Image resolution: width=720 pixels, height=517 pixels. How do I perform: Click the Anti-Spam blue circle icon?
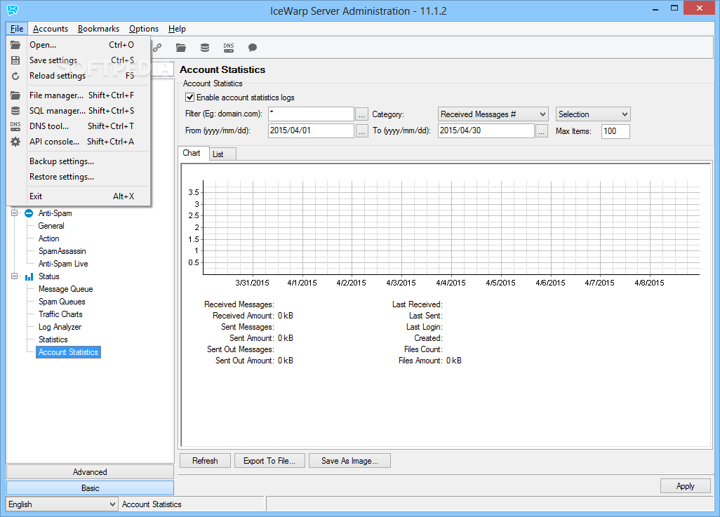(29, 213)
